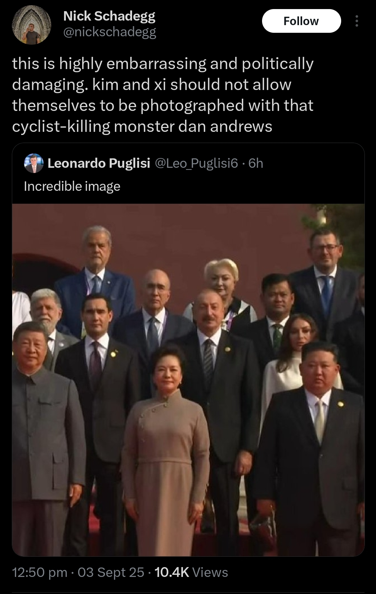Click the 12:50 pm timestamp
This screenshot has width=376, height=594.
coord(40,572)
